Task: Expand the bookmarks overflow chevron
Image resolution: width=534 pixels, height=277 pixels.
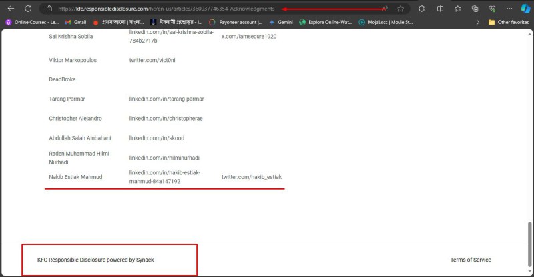Action: (477, 22)
